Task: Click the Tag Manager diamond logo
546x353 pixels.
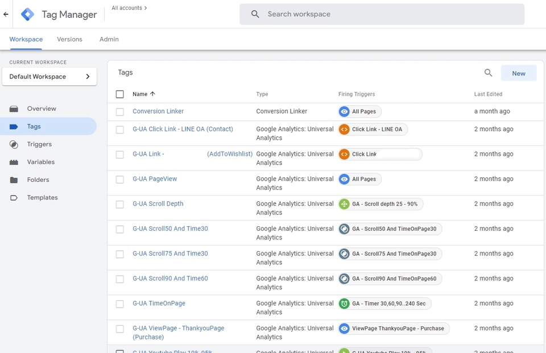Action: [27, 14]
